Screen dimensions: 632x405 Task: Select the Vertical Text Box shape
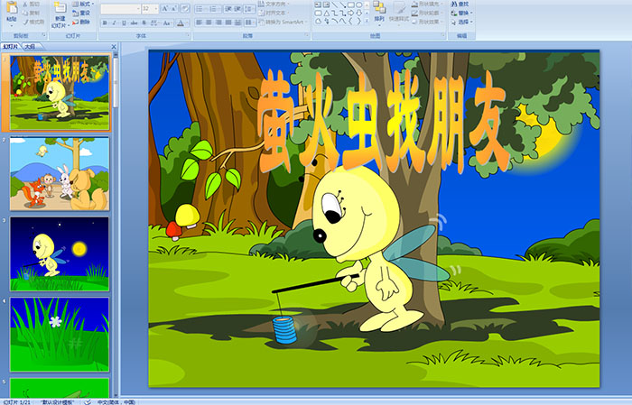(x=326, y=5)
